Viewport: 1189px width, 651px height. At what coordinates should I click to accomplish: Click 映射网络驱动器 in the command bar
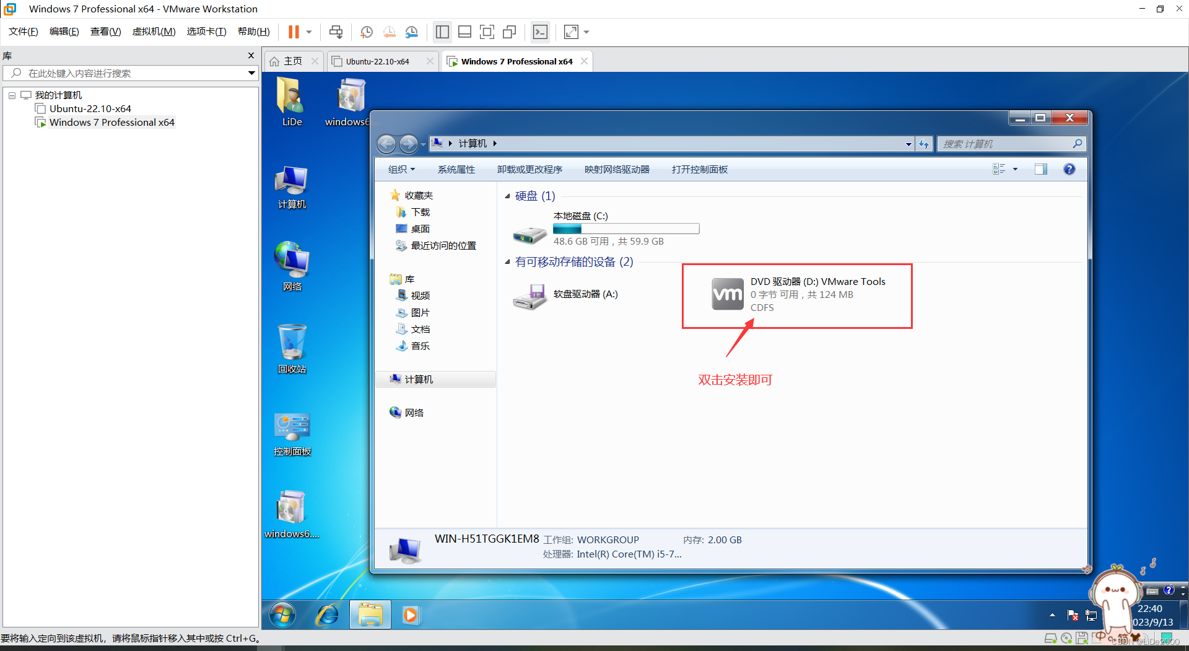(x=617, y=169)
